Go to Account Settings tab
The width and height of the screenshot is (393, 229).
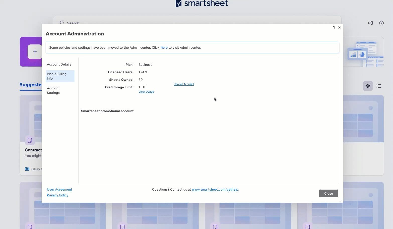point(53,90)
